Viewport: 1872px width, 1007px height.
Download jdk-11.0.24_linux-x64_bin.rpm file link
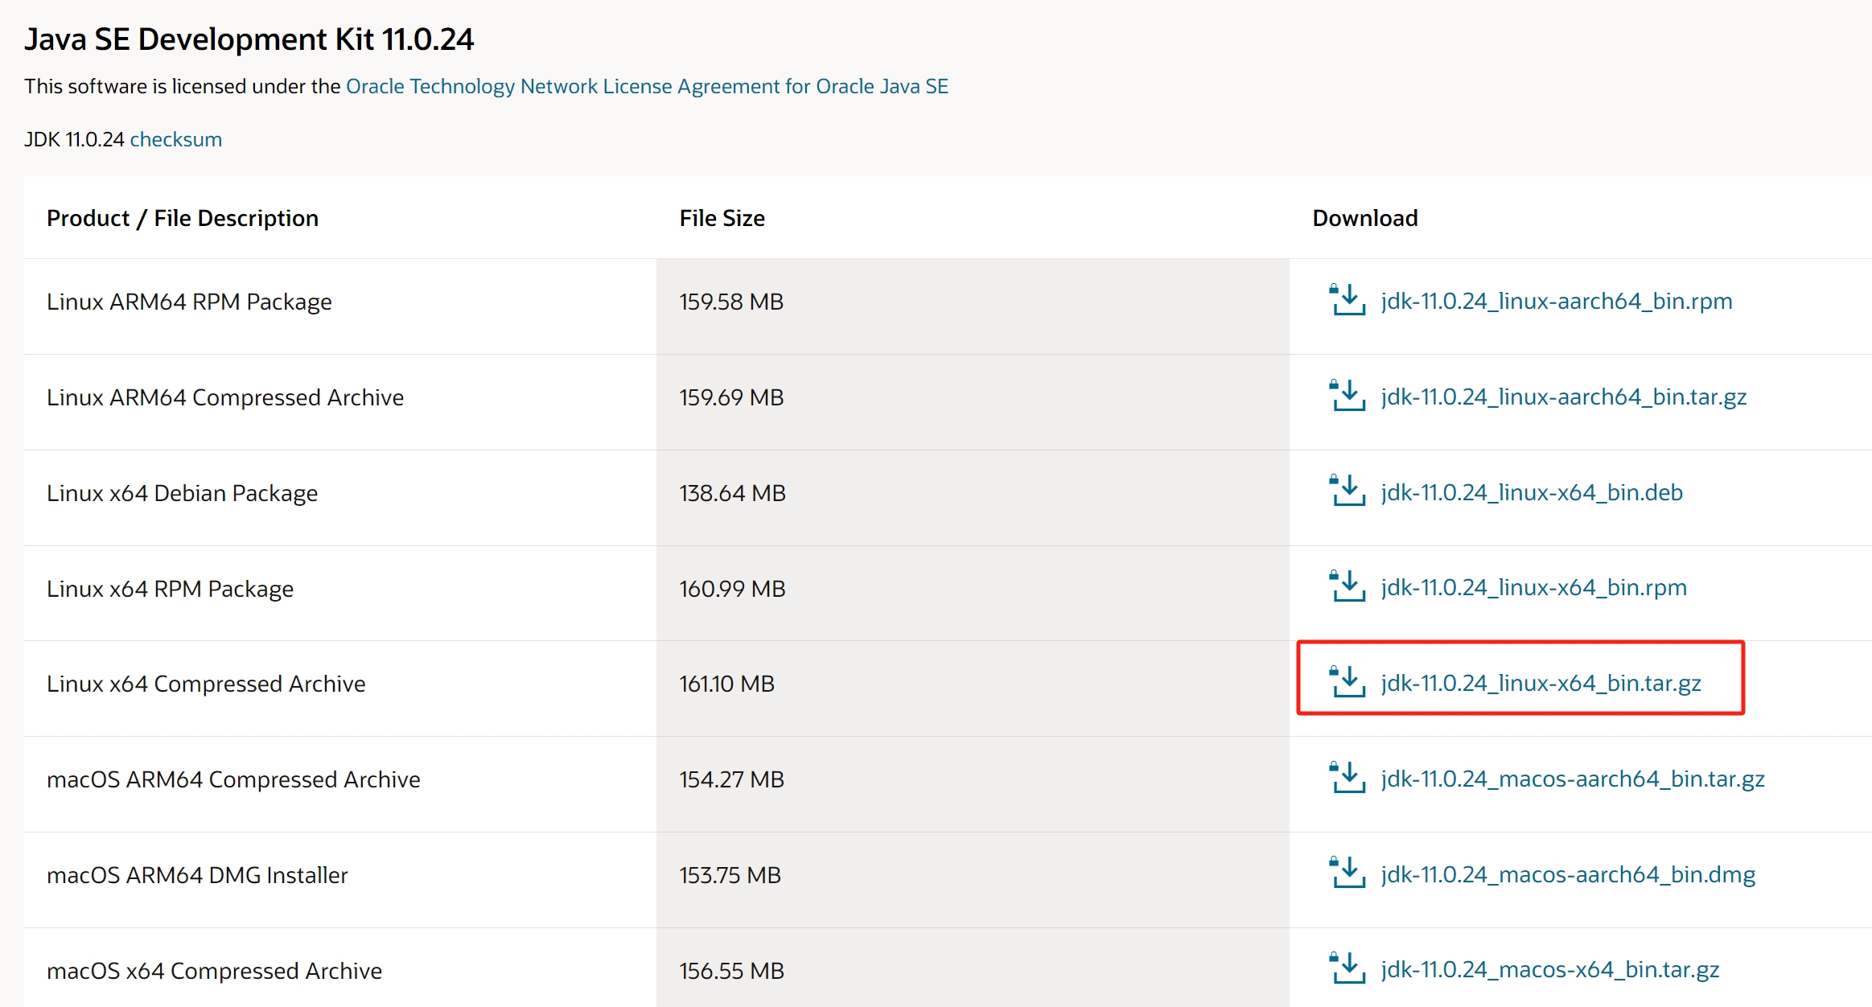click(x=1534, y=587)
